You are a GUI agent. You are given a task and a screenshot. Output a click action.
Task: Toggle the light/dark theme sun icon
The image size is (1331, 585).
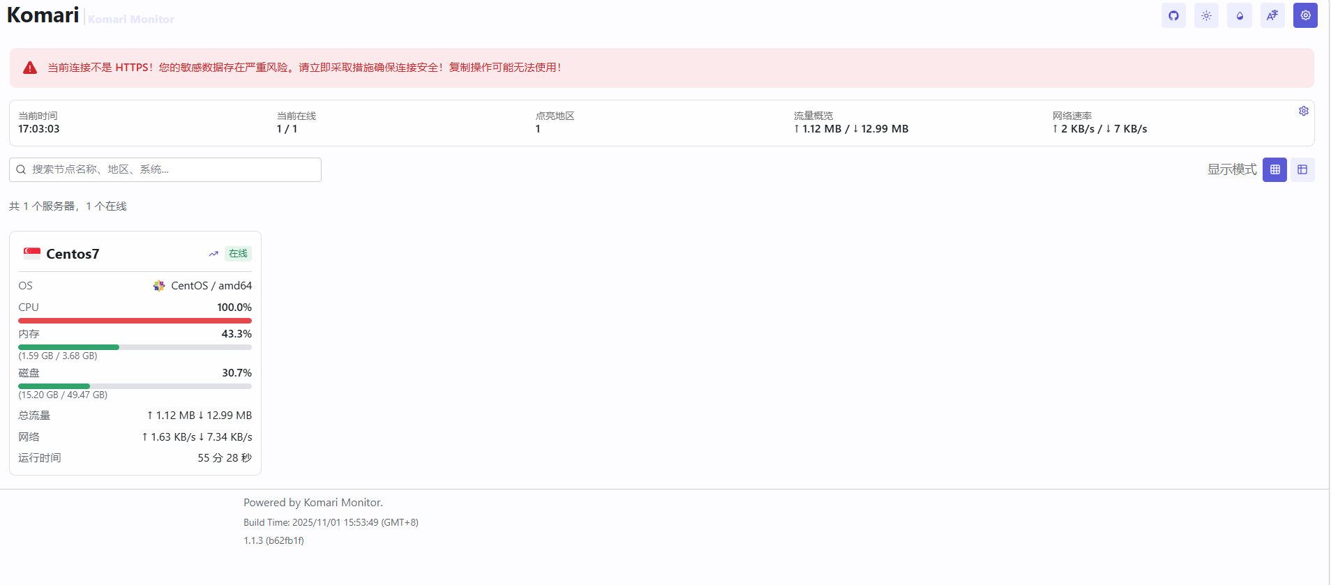click(1206, 15)
